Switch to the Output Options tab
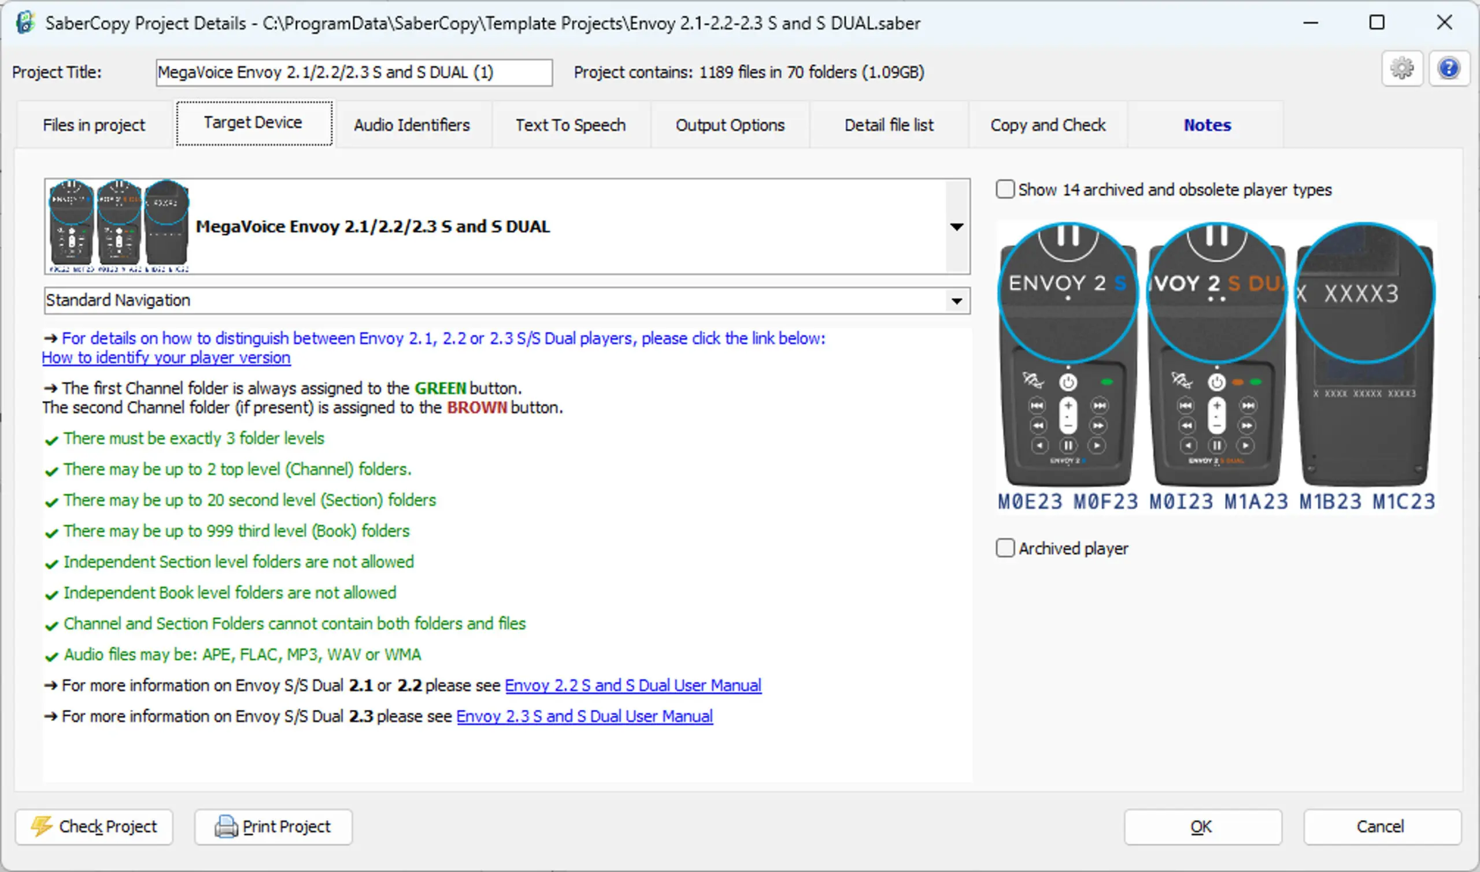 coord(730,125)
